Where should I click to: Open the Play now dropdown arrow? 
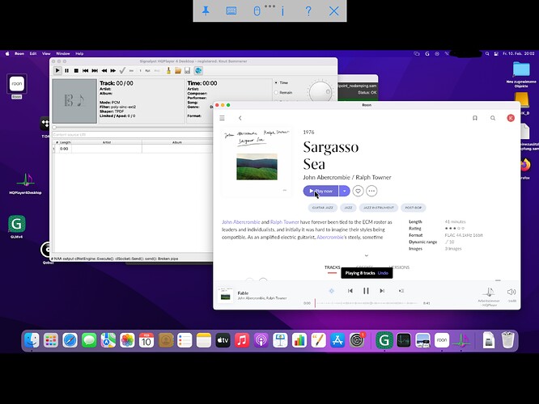(x=345, y=191)
